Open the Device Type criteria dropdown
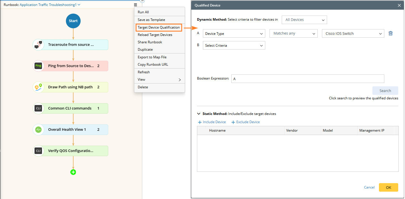Viewport: 405px width, 199px height. pos(234,34)
